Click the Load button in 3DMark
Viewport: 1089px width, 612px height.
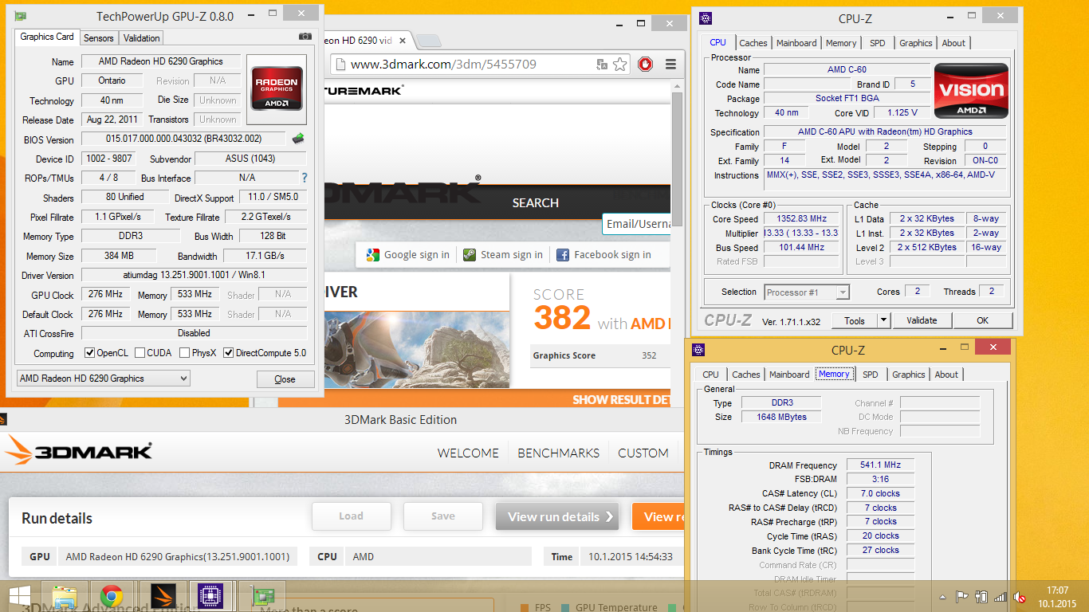click(351, 516)
